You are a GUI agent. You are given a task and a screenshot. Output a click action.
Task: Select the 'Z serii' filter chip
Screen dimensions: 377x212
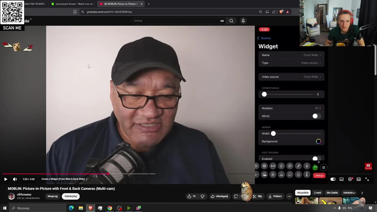(x=318, y=193)
